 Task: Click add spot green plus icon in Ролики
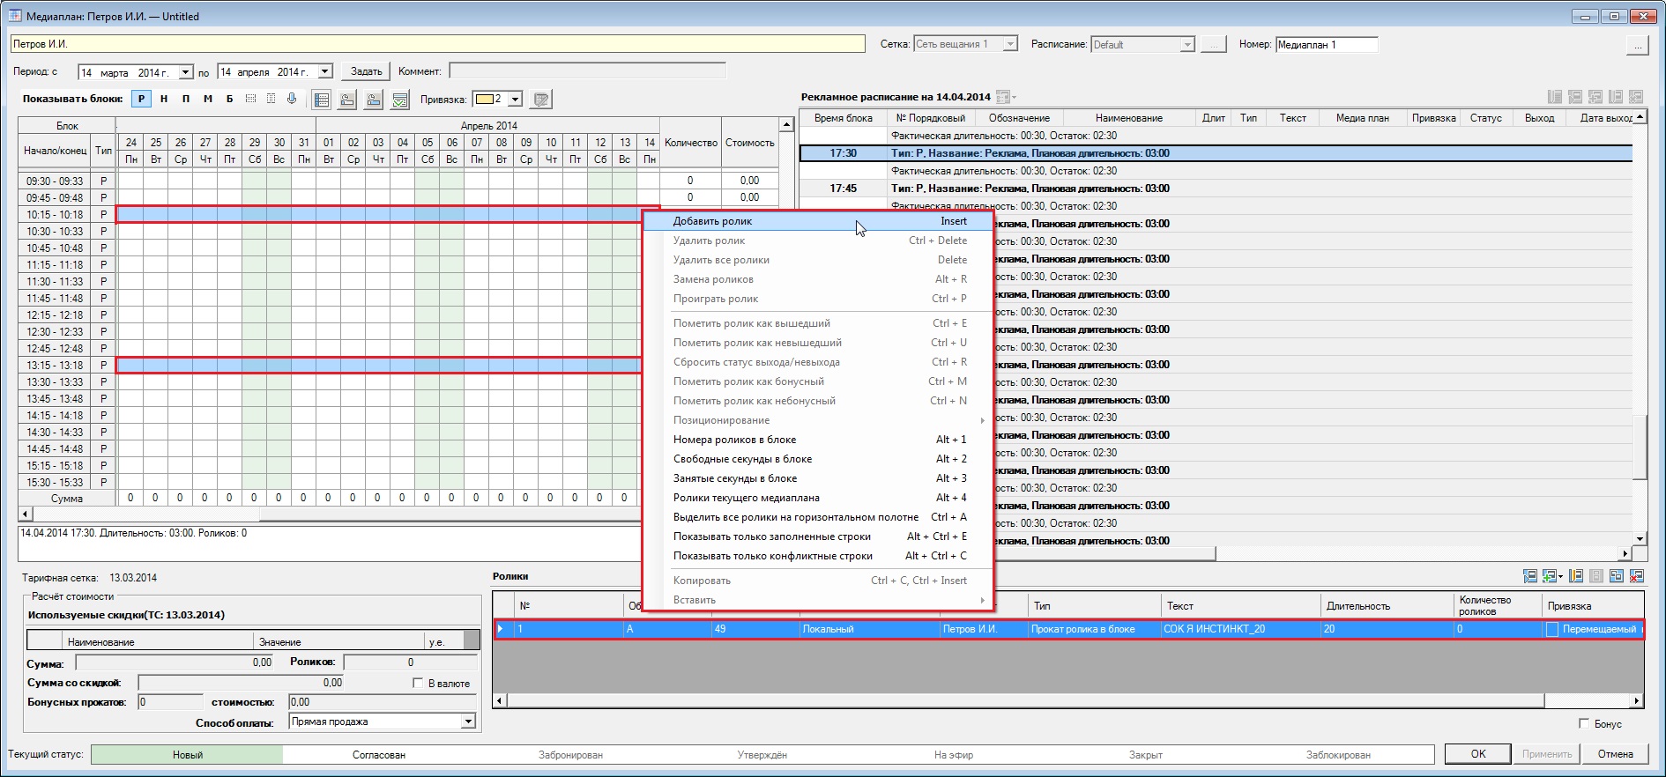[1549, 576]
